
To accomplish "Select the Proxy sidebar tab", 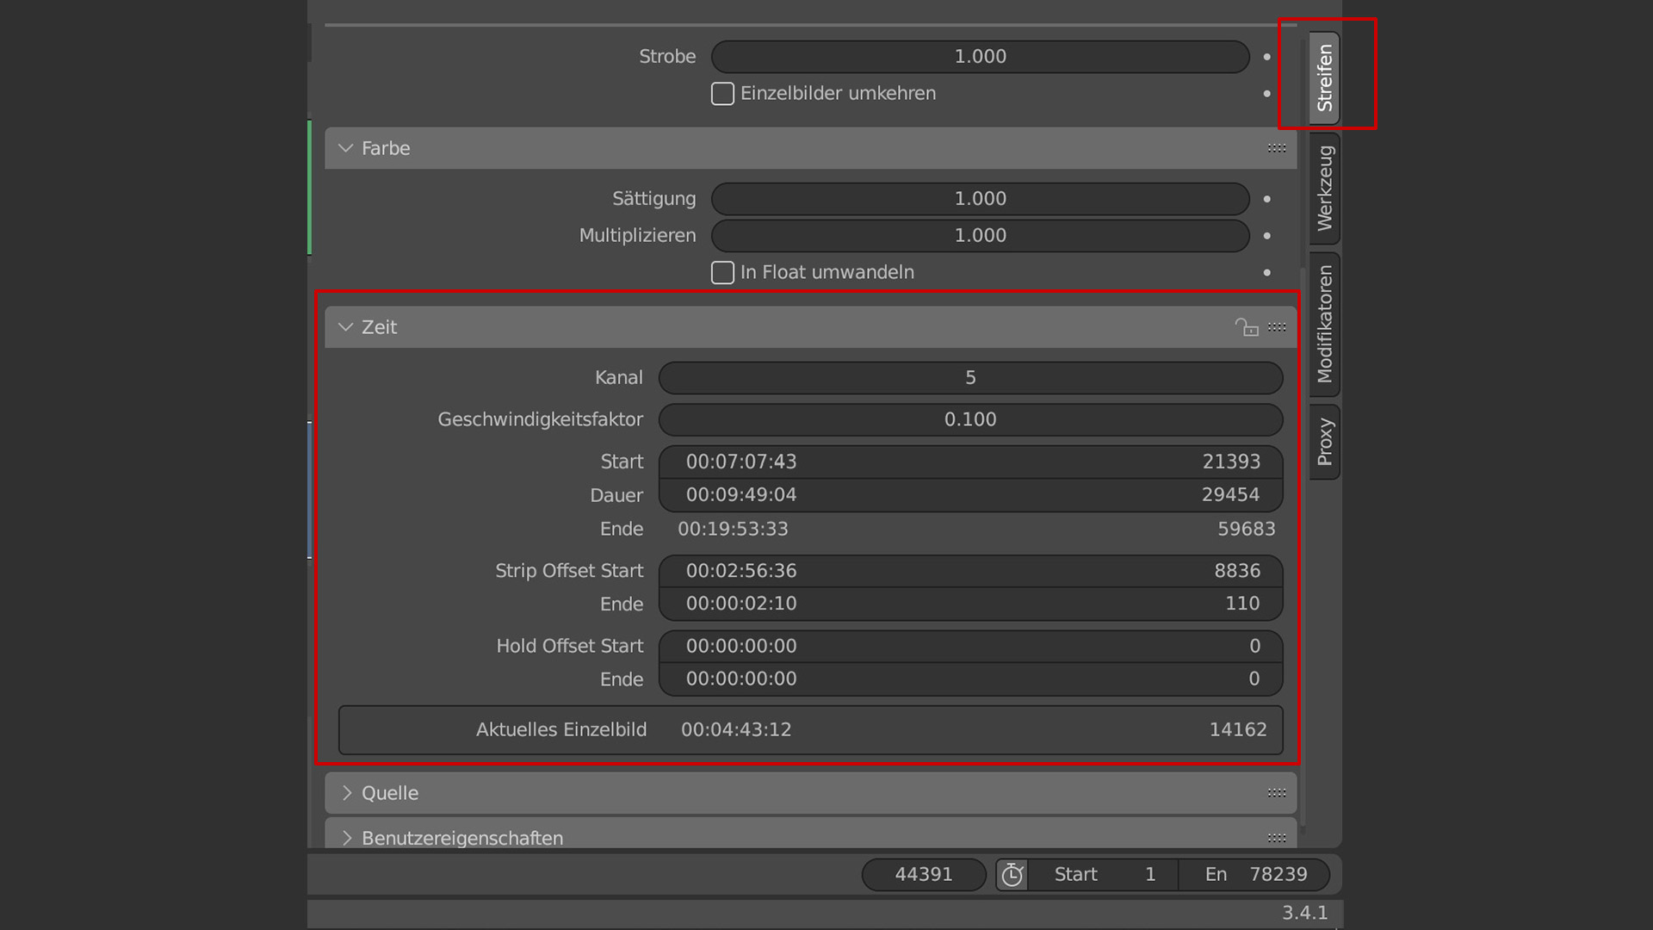I will [x=1324, y=442].
